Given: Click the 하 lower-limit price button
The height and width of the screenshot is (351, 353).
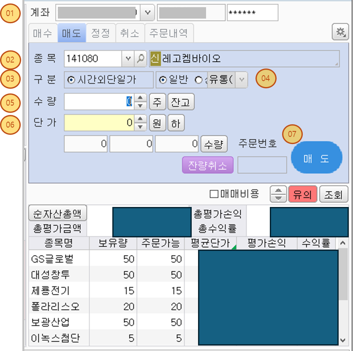Looking at the screenshot, I should point(176,123).
